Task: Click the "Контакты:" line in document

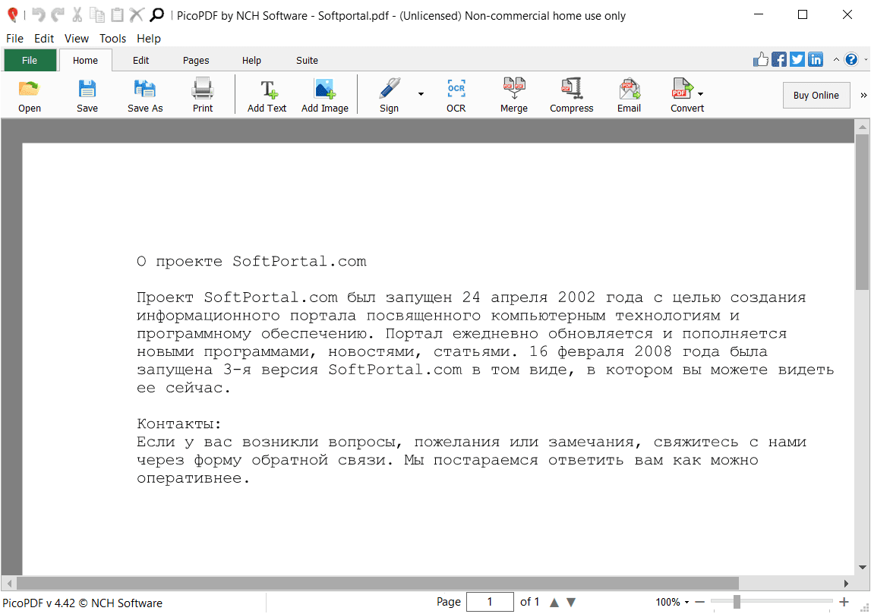Action: click(x=179, y=424)
